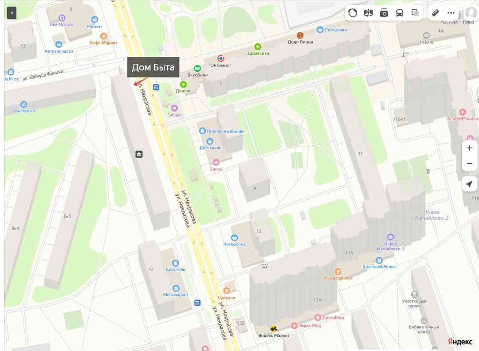The image size is (479, 351).
Task: Select the bus stop icon near Диалог
Action: (156, 87)
